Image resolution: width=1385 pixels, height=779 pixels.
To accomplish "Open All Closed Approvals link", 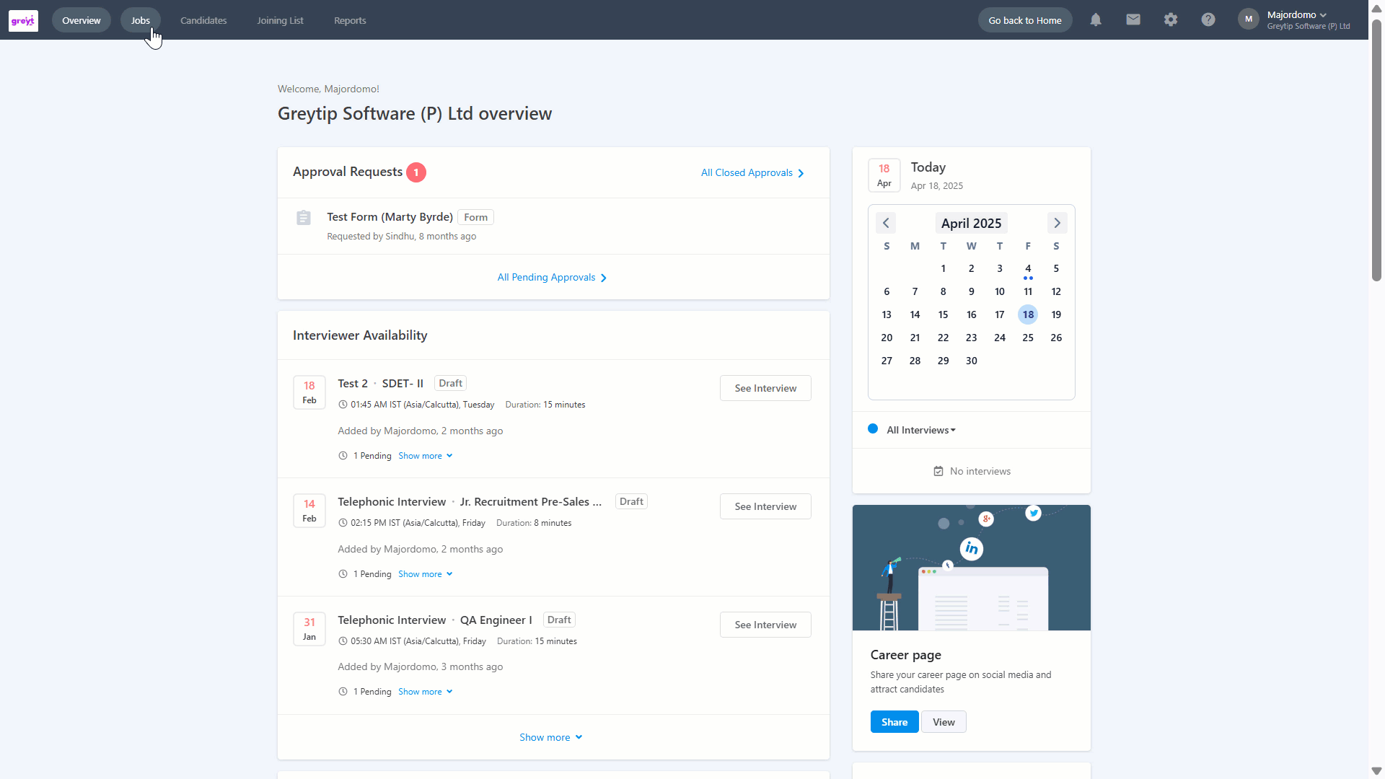I will pyautogui.click(x=752, y=173).
